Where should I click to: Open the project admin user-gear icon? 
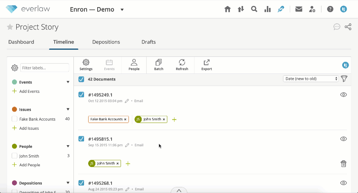[x=312, y=9]
